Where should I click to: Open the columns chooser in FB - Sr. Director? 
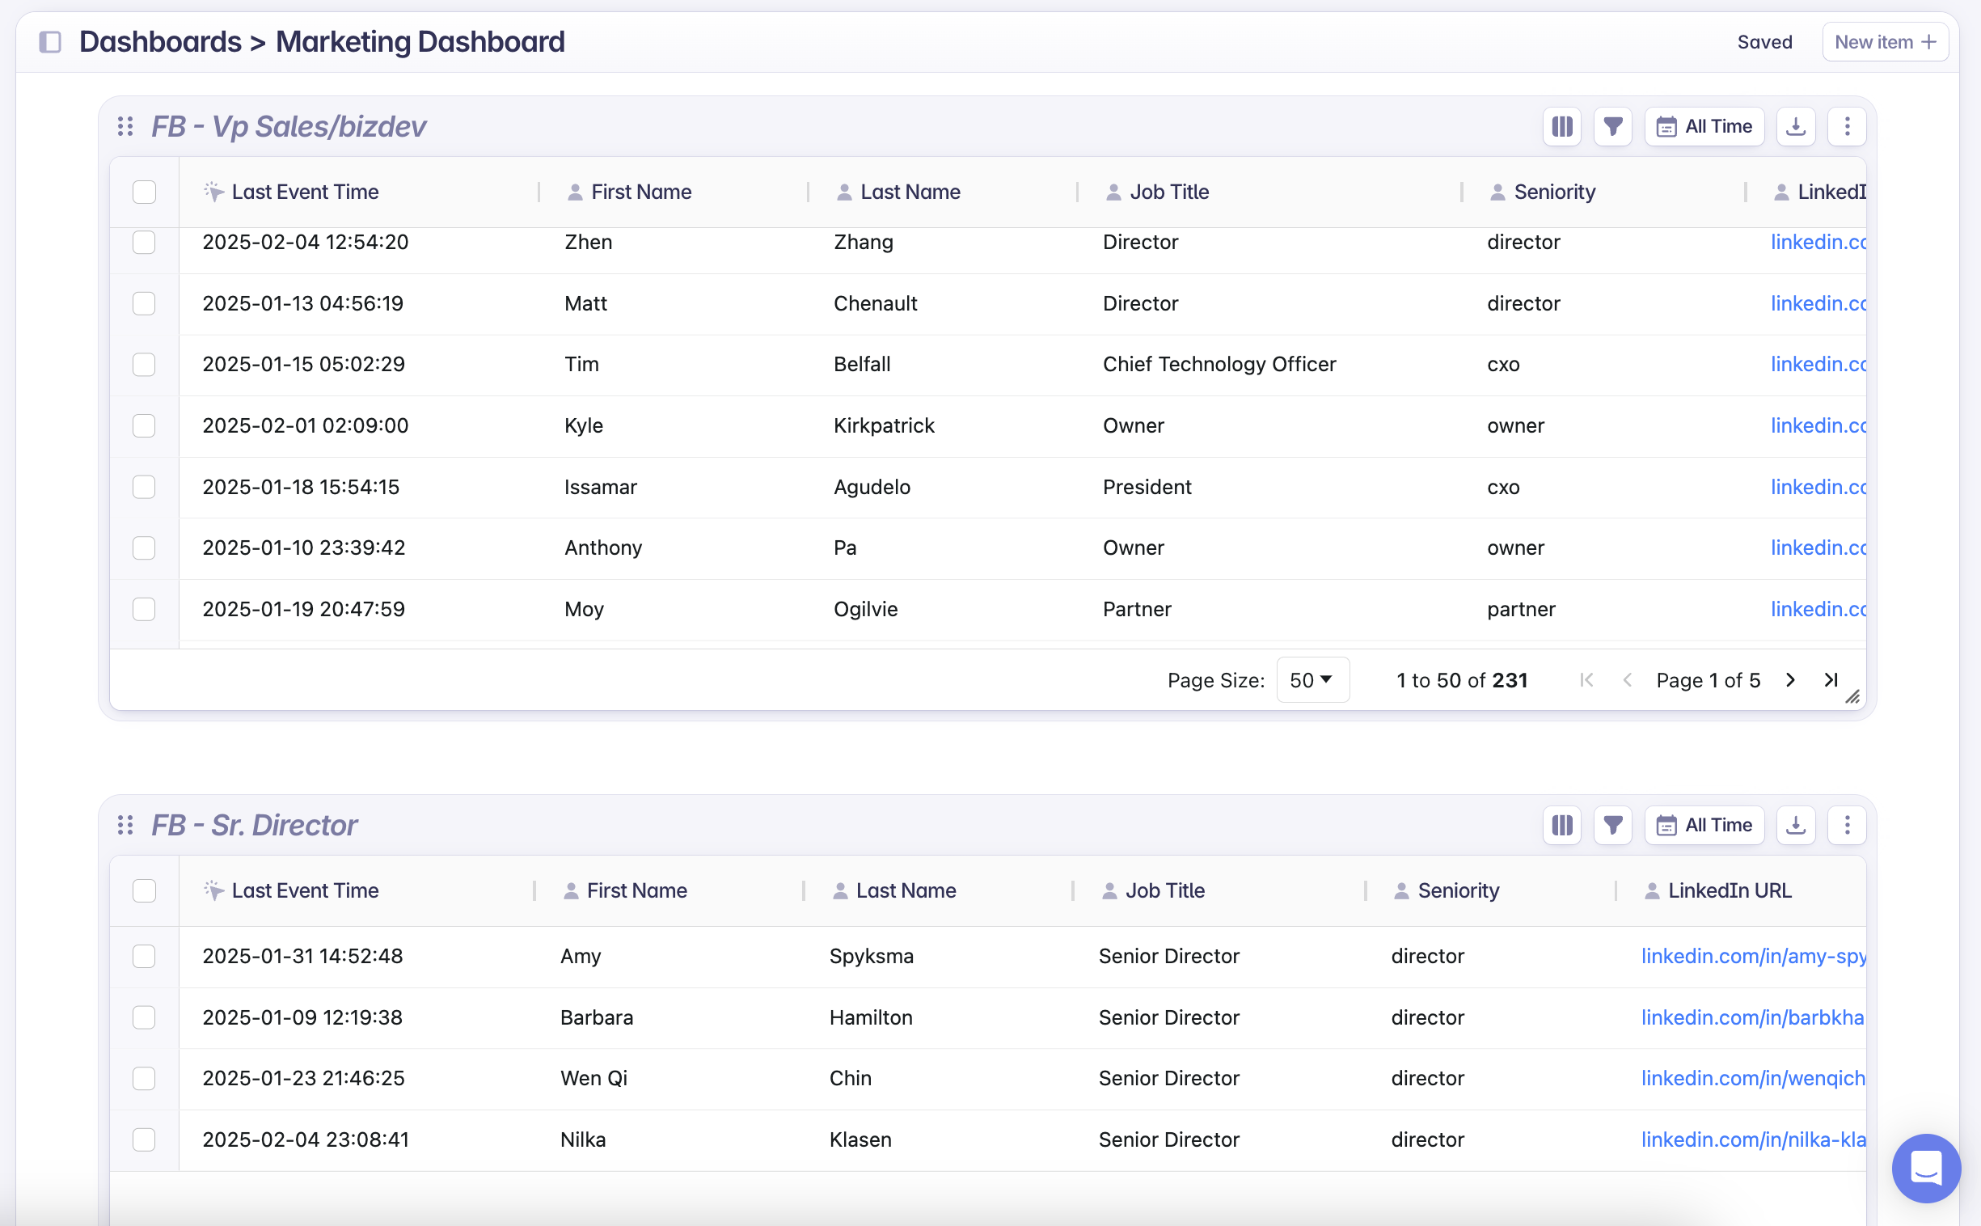click(x=1562, y=826)
